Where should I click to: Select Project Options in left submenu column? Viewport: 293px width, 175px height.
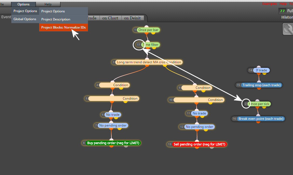coord(25,11)
